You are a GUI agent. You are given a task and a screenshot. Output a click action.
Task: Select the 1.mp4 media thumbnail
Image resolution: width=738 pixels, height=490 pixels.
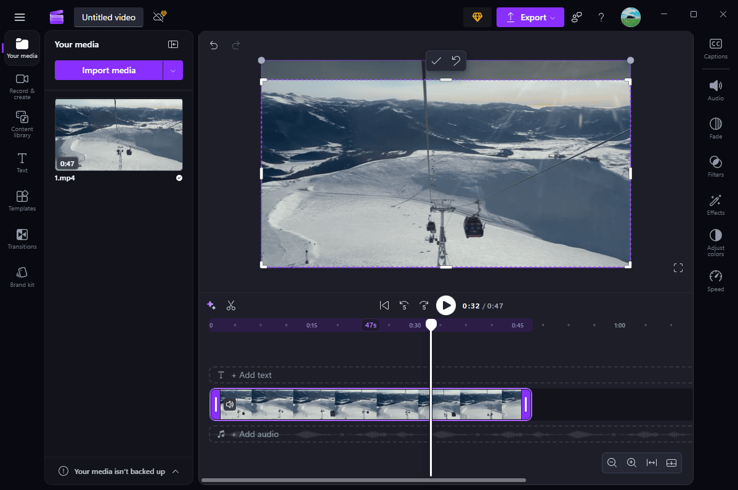(118, 135)
